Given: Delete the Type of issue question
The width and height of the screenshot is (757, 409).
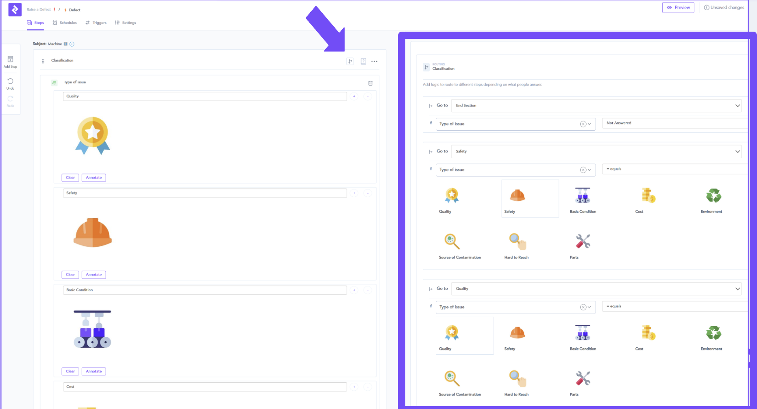Looking at the screenshot, I should [x=370, y=83].
